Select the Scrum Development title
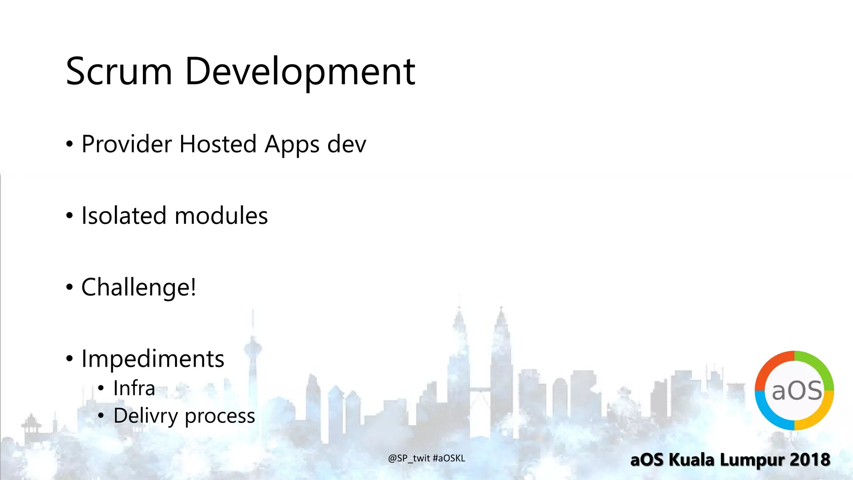 pyautogui.click(x=241, y=71)
